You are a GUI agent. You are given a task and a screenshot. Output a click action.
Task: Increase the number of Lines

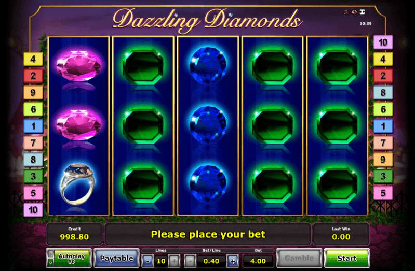click(x=174, y=261)
